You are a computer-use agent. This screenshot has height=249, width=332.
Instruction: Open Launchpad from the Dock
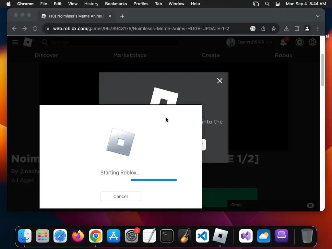pos(42,236)
